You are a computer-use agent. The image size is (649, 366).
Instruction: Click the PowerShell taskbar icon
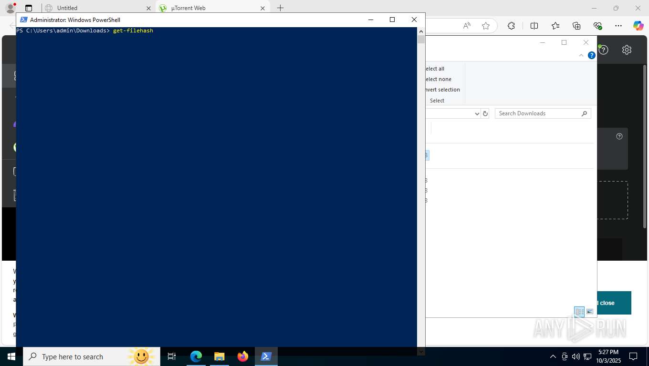click(266, 356)
